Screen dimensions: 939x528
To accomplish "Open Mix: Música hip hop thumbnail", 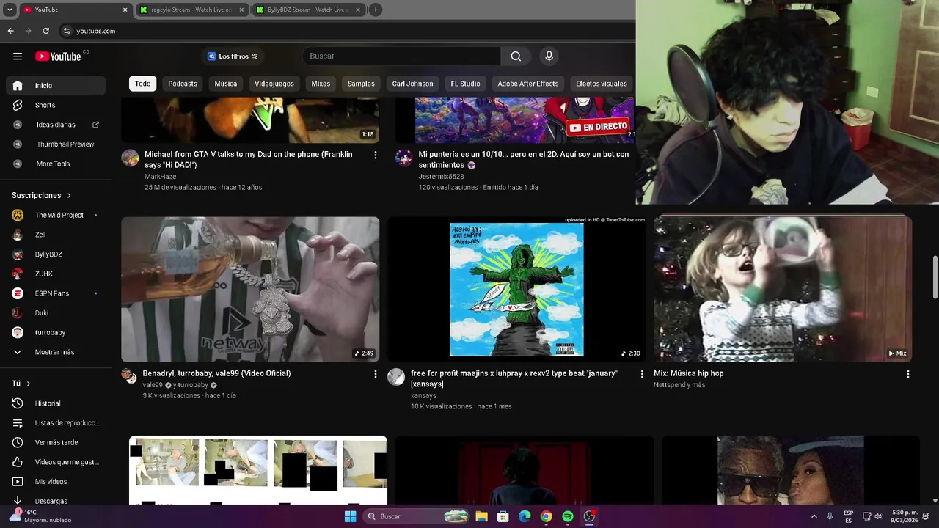I will tap(783, 289).
